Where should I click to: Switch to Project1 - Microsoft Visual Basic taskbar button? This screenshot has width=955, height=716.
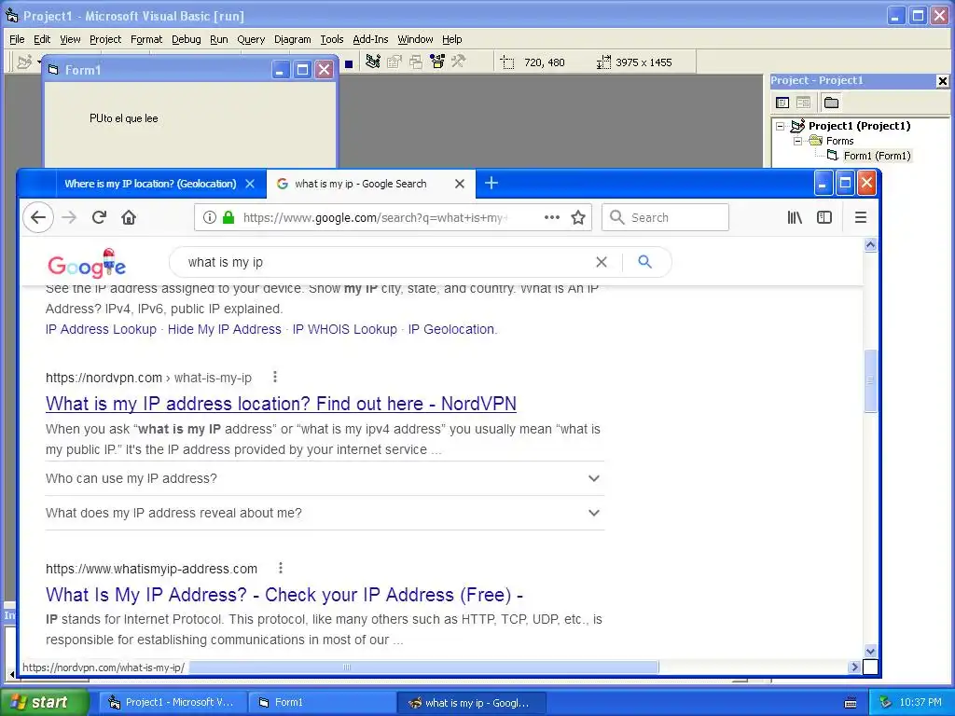click(173, 702)
